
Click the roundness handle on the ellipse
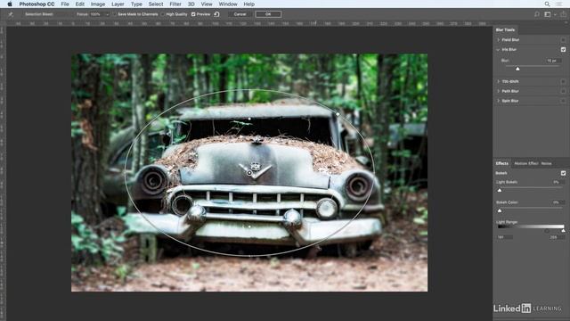[338, 114]
